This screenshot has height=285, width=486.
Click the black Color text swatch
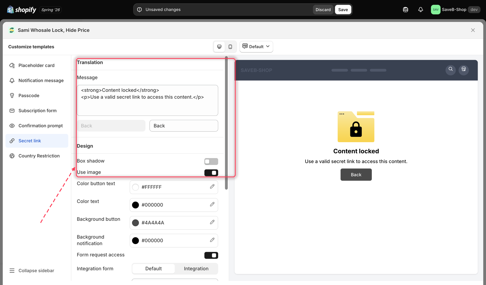pyautogui.click(x=136, y=205)
